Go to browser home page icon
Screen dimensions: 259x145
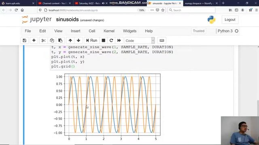22,10
